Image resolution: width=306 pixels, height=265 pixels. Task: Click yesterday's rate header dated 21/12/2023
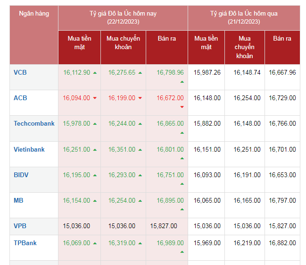tap(244, 17)
